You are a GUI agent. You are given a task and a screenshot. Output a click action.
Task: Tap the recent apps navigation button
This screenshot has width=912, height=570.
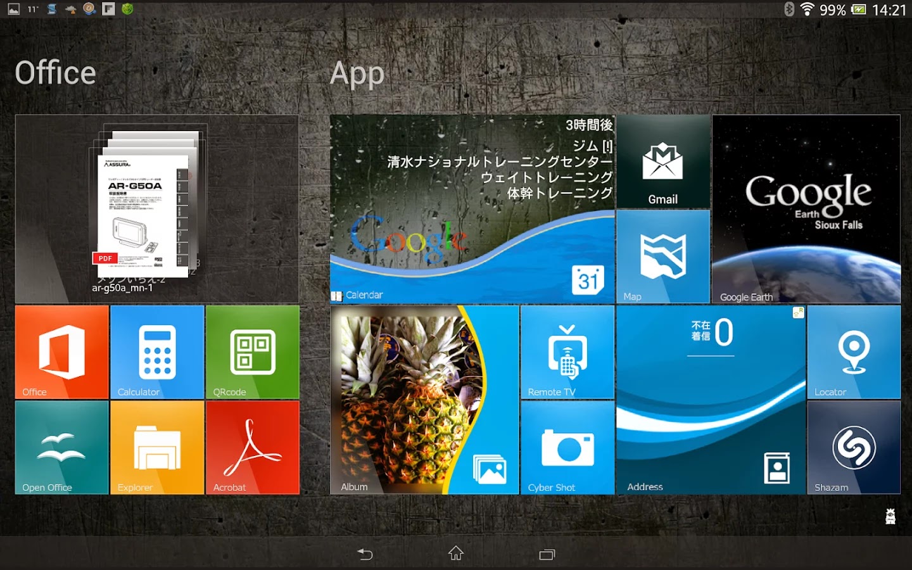547,554
